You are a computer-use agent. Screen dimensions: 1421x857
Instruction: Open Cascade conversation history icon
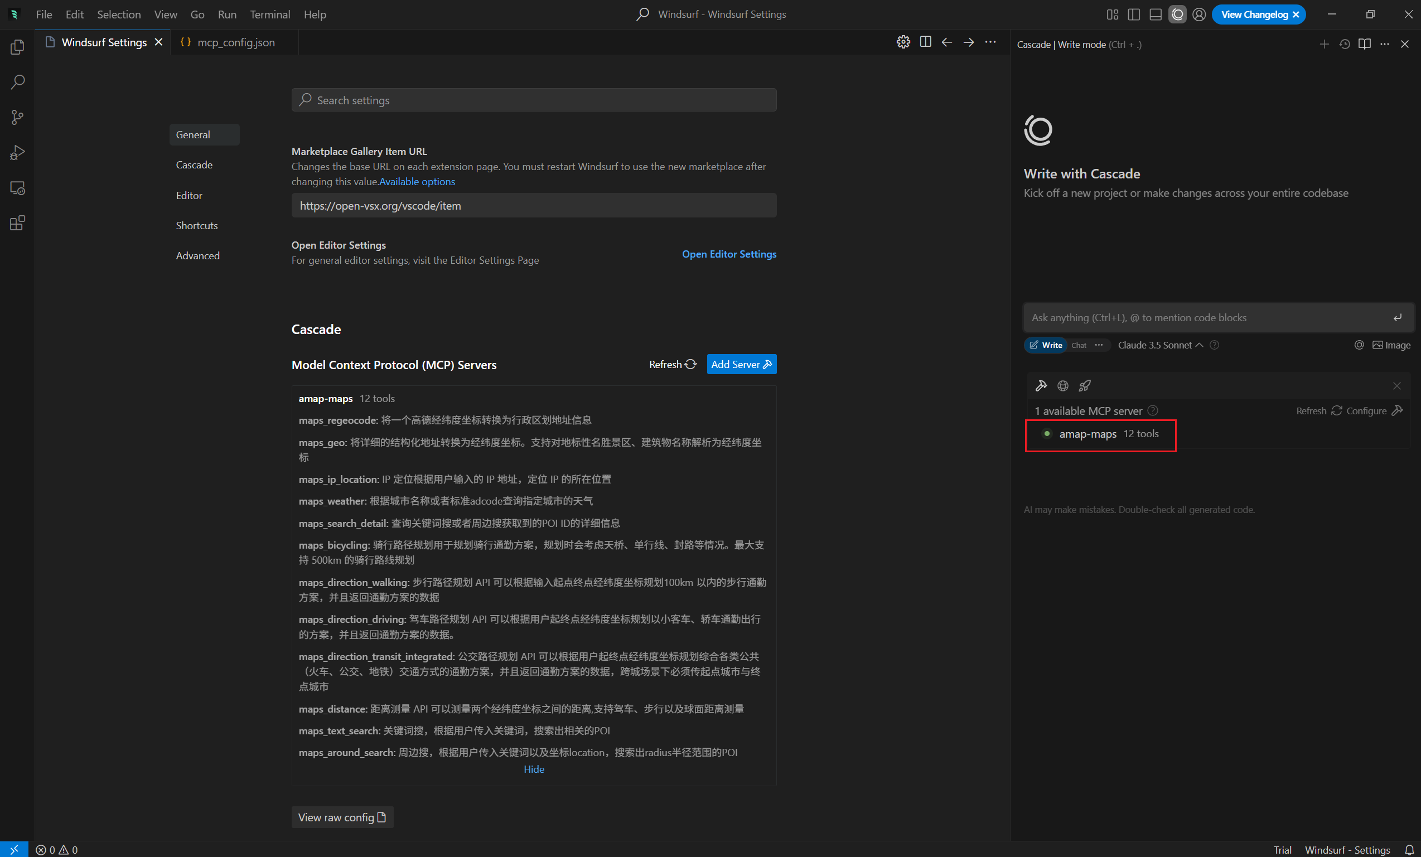1344,45
